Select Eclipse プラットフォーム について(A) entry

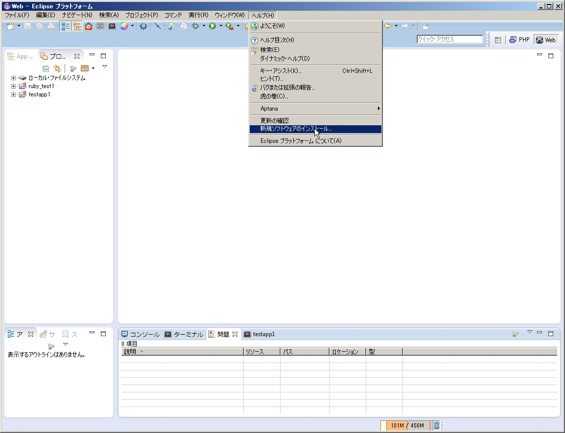[x=315, y=141]
